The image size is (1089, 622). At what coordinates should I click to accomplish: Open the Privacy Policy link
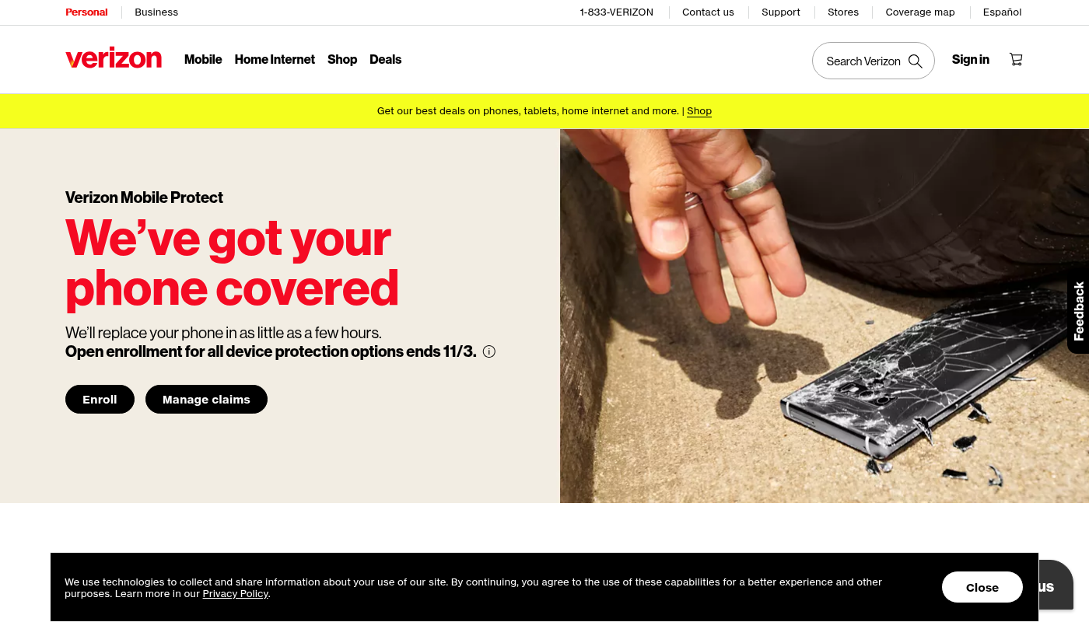point(236,594)
